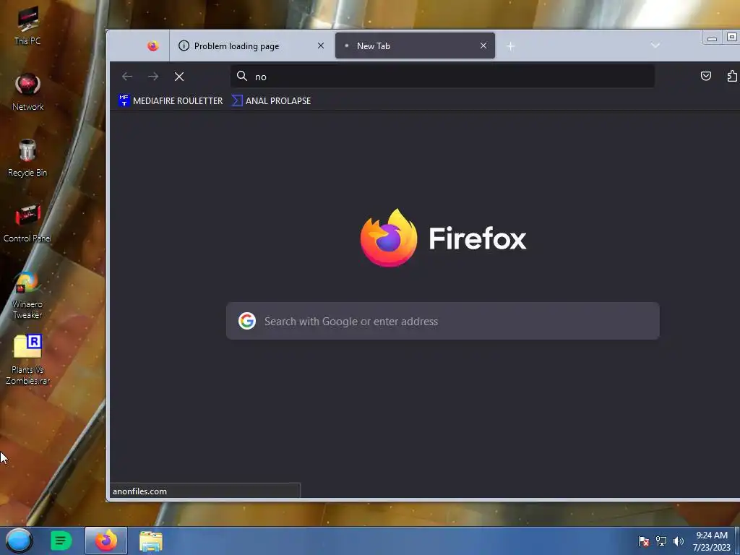The image size is (740, 555).
Task: Open the Extensions puzzle icon
Action: (732, 77)
